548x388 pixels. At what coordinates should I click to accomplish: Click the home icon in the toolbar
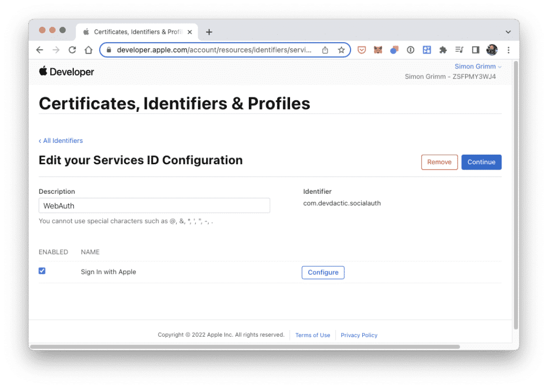tap(88, 49)
